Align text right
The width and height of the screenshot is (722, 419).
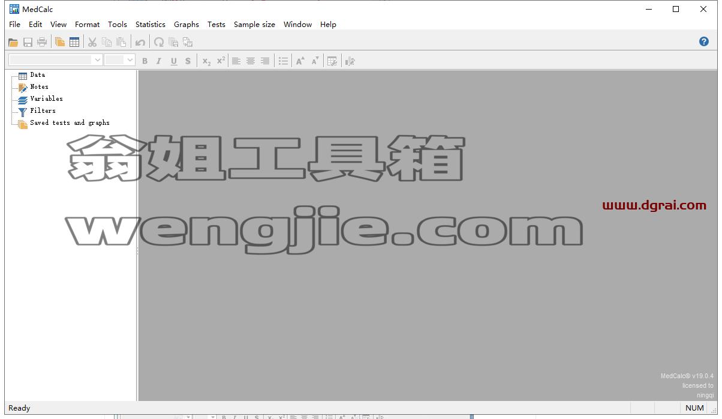(x=265, y=61)
